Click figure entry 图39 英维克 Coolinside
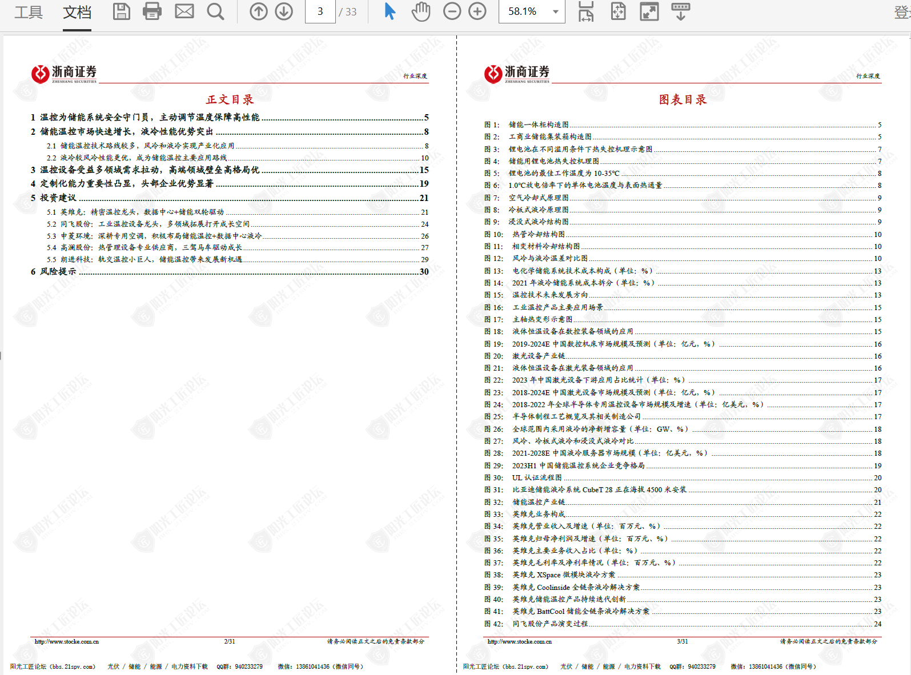 [683, 587]
